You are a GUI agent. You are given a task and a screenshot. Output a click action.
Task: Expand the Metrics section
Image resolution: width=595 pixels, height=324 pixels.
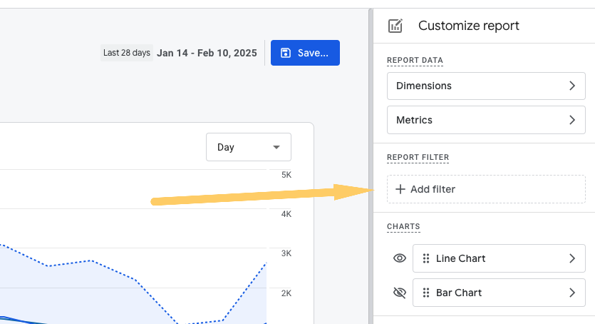coord(485,120)
